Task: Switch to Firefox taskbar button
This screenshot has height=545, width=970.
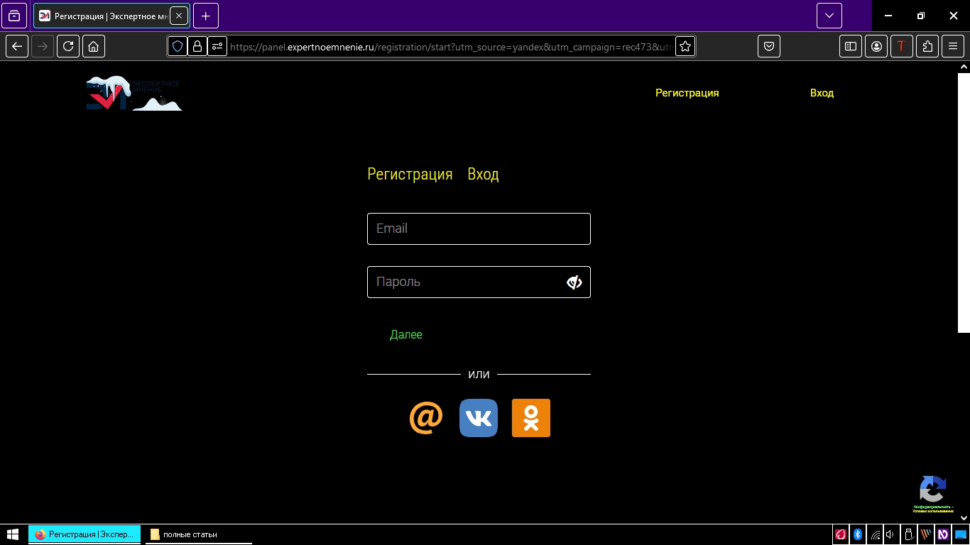Action: coord(84,534)
